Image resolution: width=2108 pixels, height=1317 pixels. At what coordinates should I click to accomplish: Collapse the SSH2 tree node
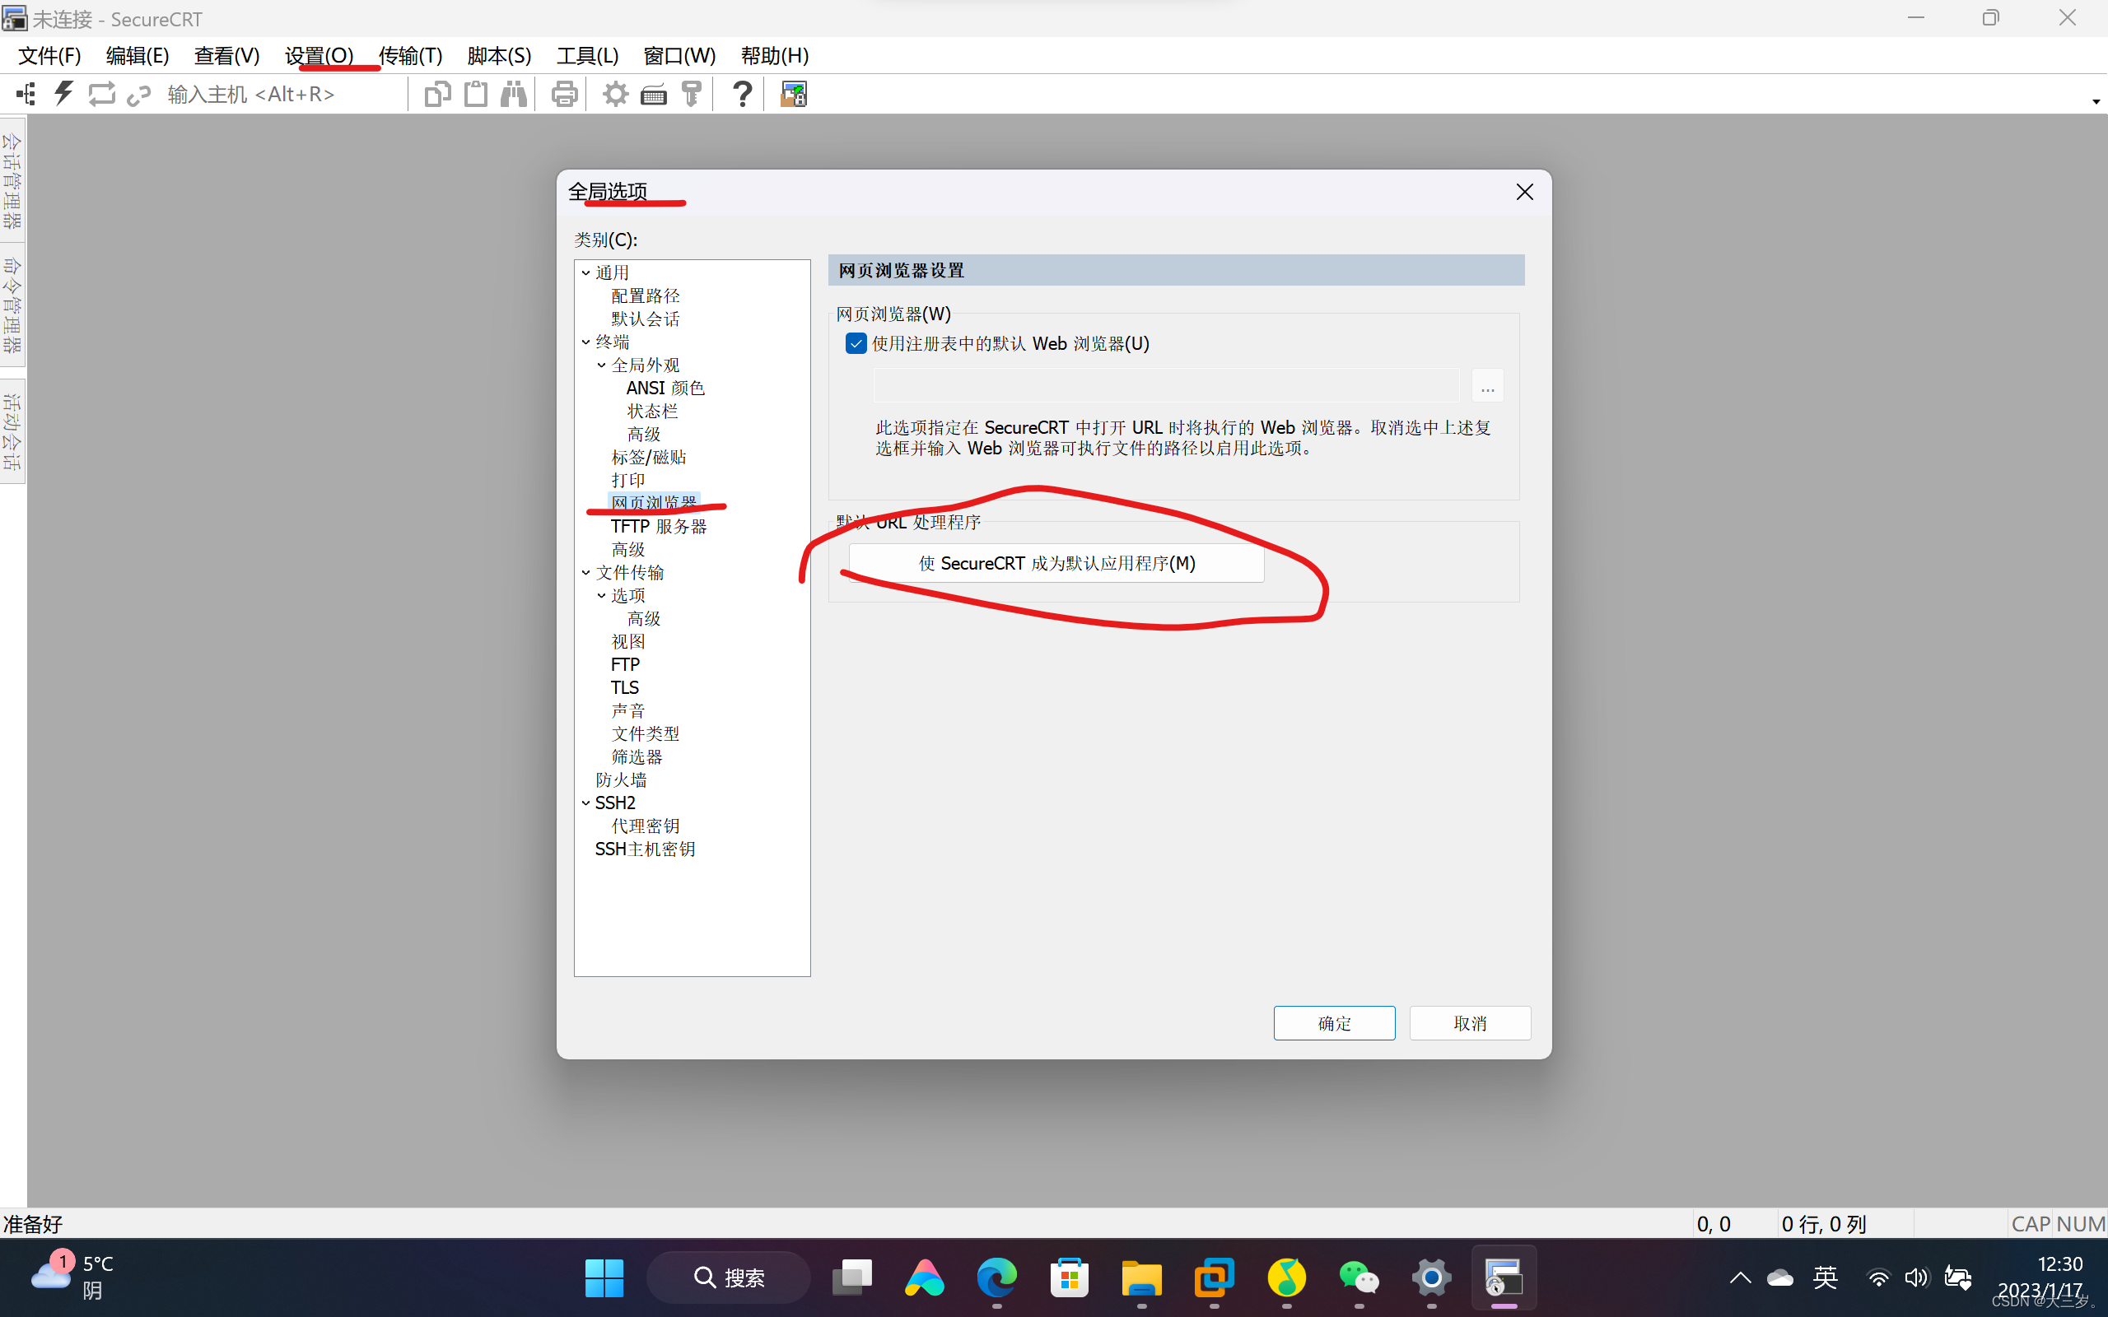point(586,803)
